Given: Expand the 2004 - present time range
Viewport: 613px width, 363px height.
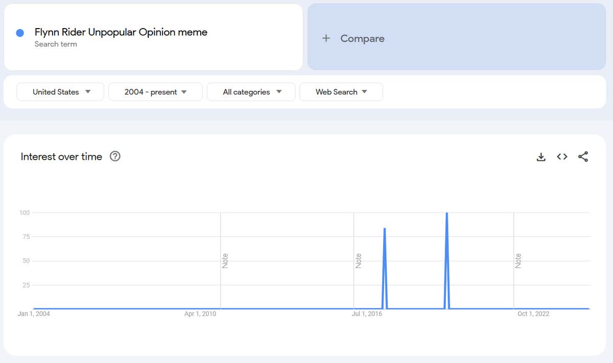Looking at the screenshot, I should point(155,92).
